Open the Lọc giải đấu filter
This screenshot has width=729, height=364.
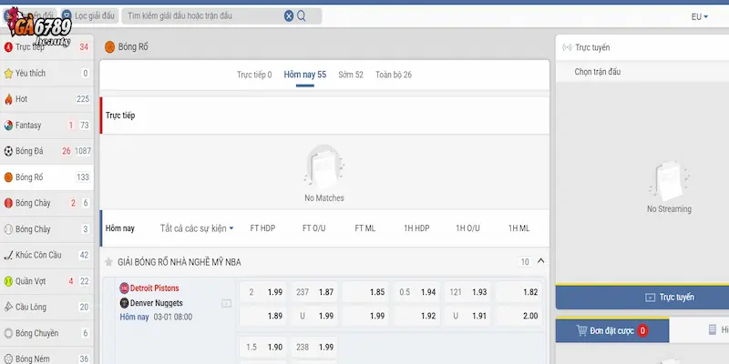[89, 15]
